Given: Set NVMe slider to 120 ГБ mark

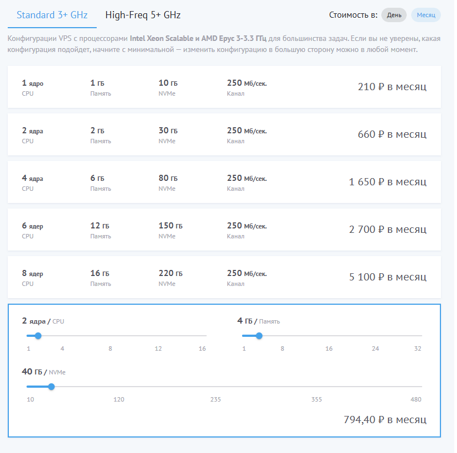Looking at the screenshot, I should [x=119, y=387].
